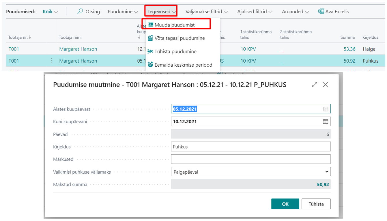Click the Võta tagasi puudumine icon
This screenshot has width=387, height=221.
[x=150, y=38]
